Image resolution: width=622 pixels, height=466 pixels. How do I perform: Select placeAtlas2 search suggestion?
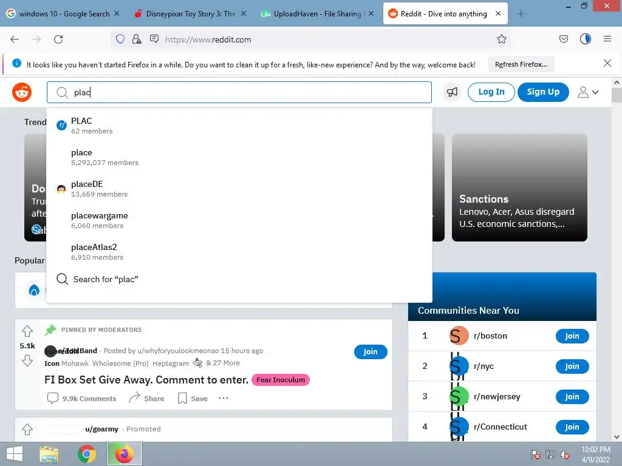point(239,252)
